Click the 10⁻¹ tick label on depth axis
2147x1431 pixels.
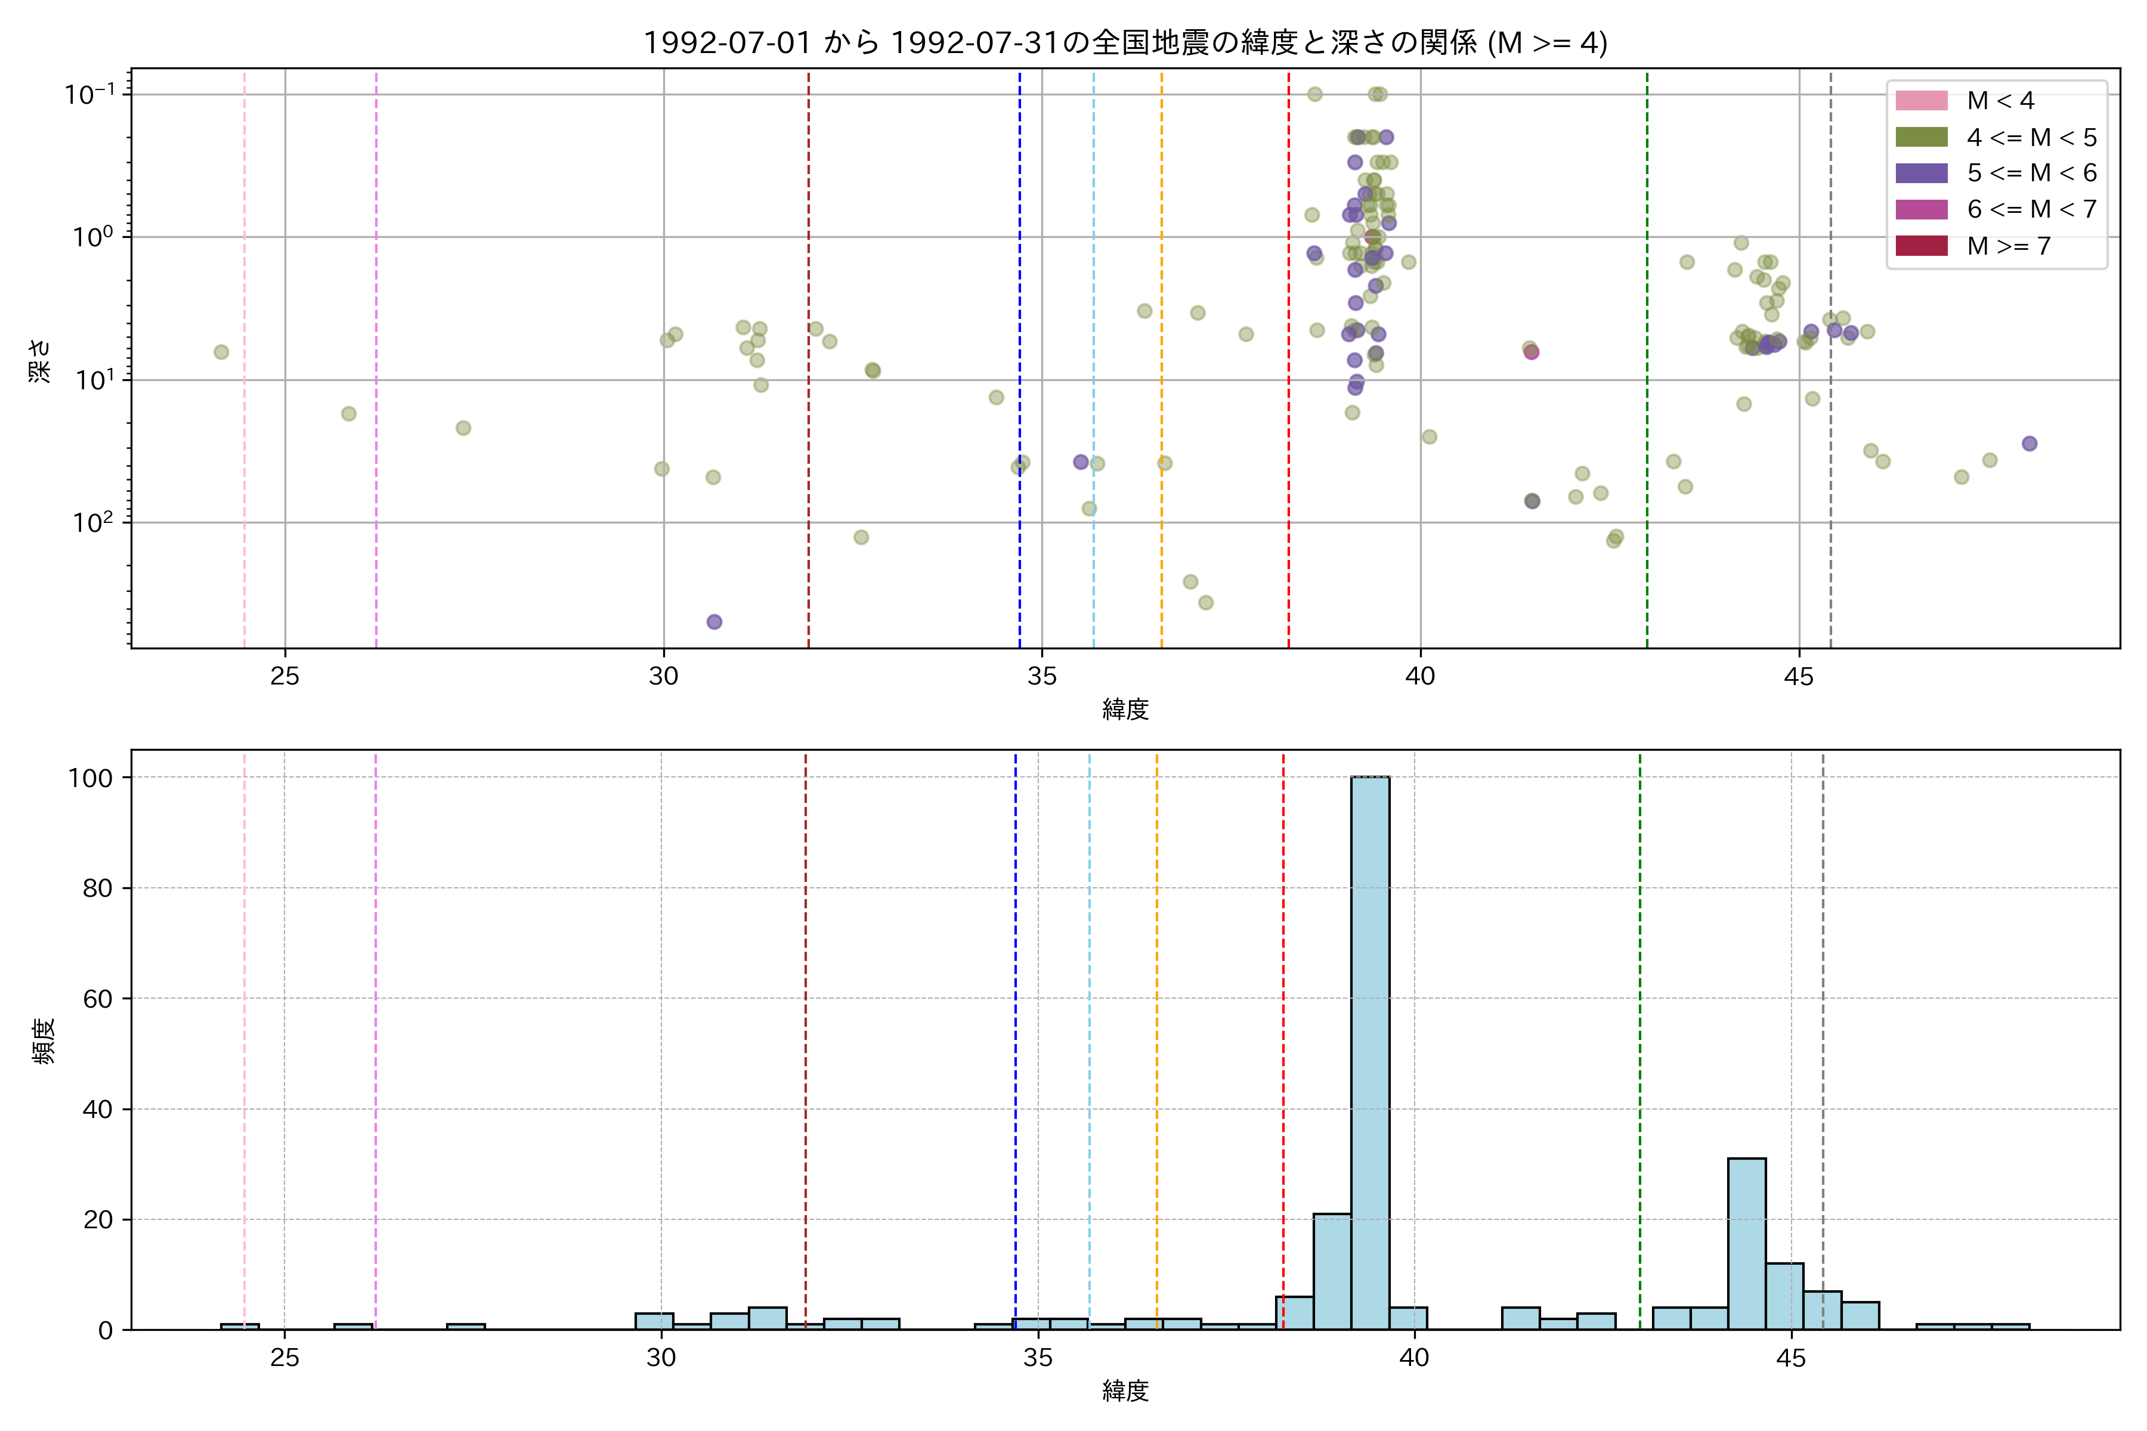[91, 94]
